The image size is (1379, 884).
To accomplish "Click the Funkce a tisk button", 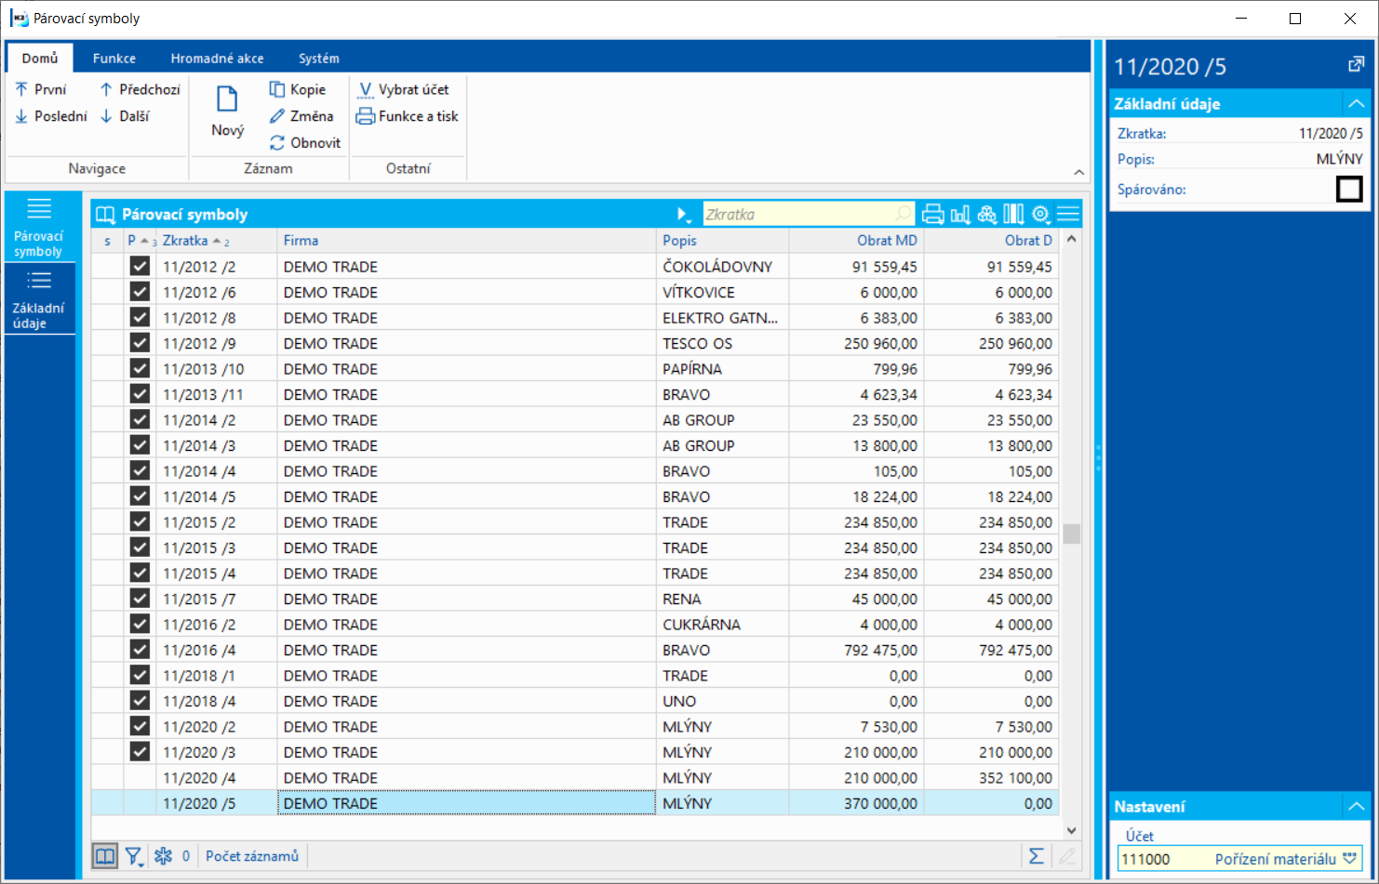I will tap(408, 116).
